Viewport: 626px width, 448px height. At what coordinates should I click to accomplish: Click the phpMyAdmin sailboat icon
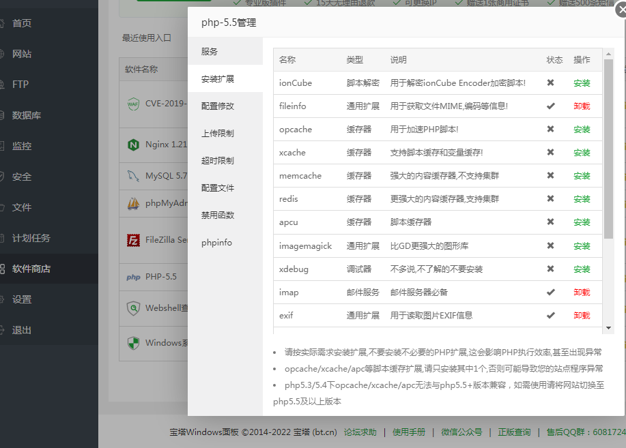click(133, 203)
